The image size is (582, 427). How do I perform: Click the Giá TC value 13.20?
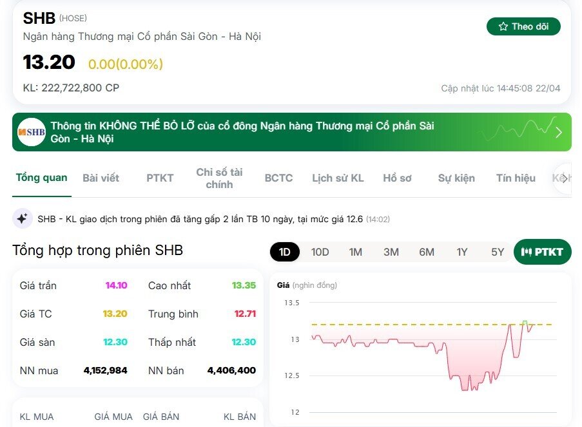click(115, 314)
